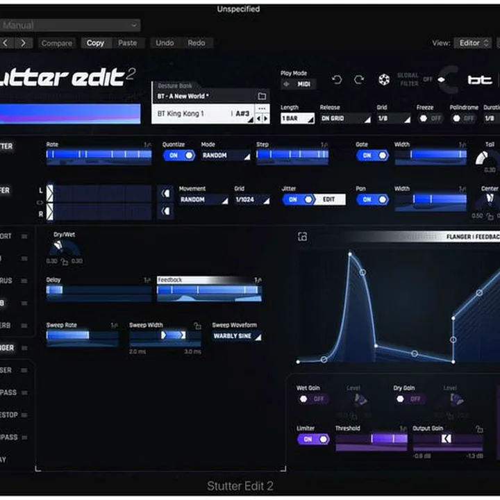Go to next gesture with right arrow
The width and height of the screenshot is (500, 500).
[265, 118]
